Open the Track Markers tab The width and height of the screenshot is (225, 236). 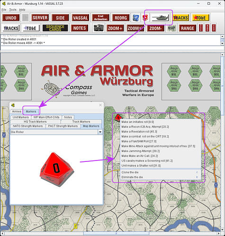point(81,122)
